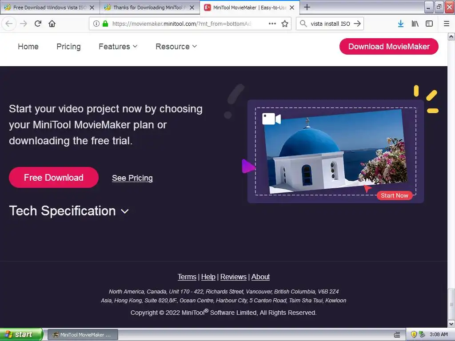455x341 pixels.
Task: Toggle the sidebar view icon
Action: [x=429, y=24]
